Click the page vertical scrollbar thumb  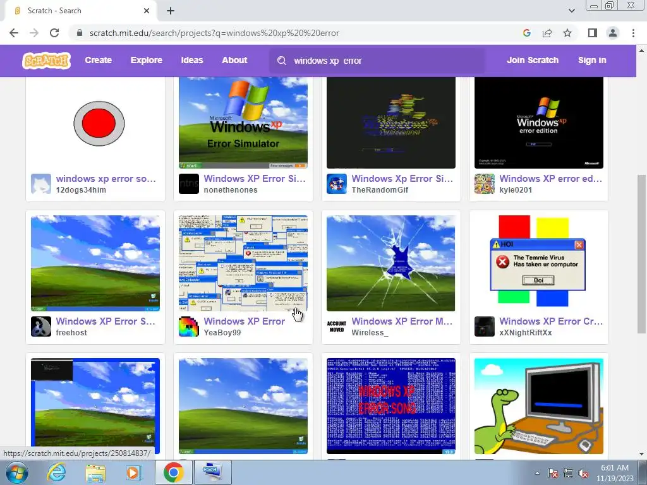coord(641,254)
